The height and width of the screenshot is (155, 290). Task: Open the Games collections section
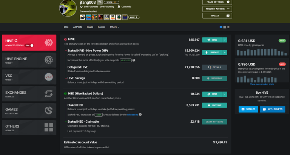click(29, 111)
